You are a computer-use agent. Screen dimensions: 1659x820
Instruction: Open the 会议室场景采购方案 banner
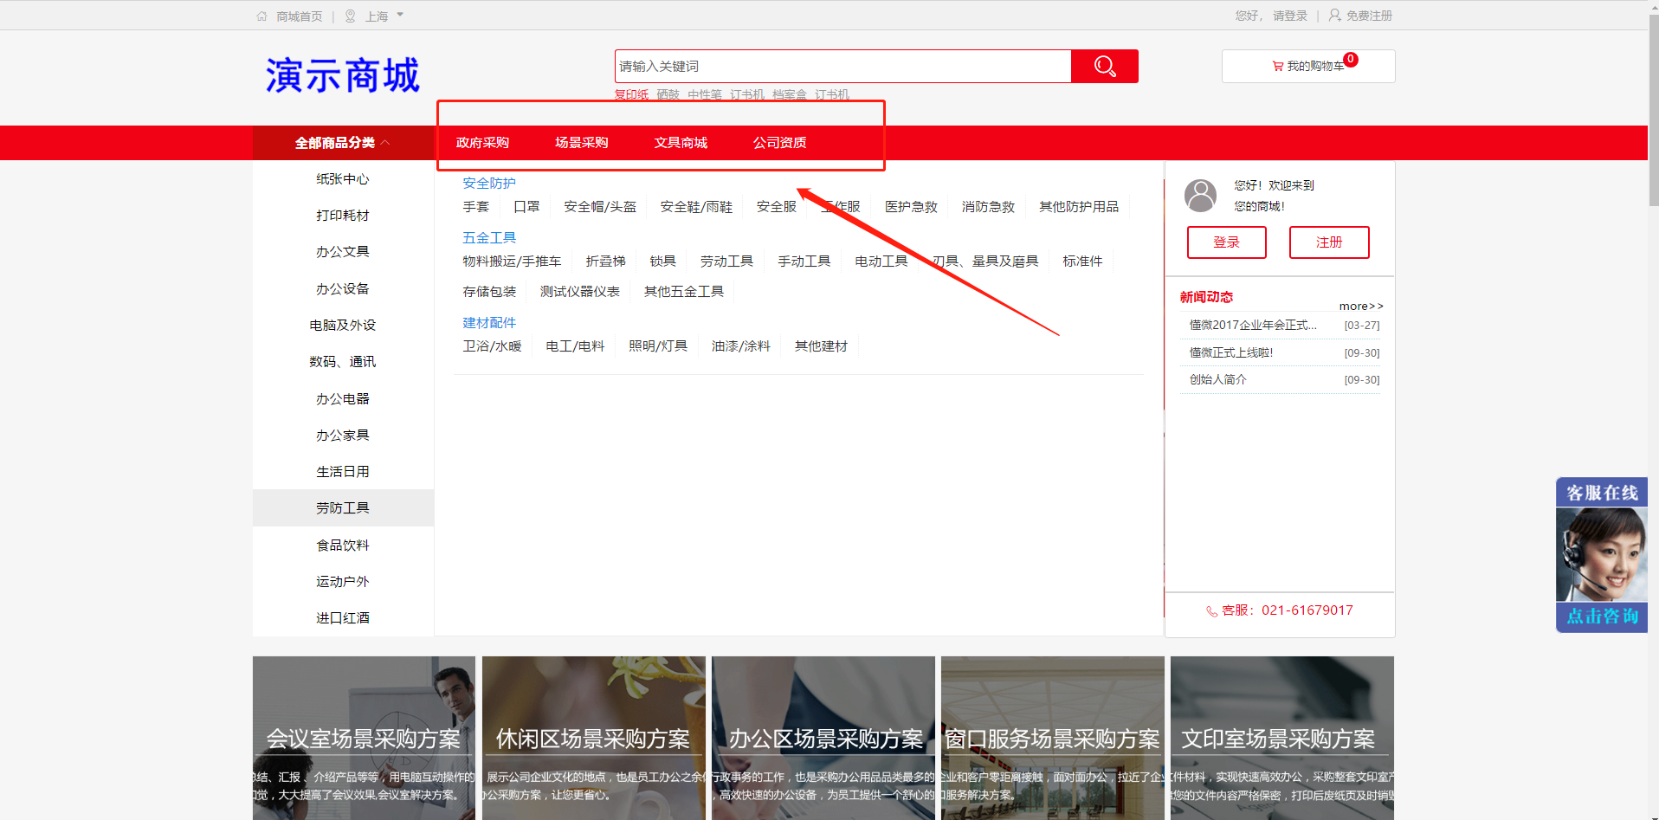point(364,738)
